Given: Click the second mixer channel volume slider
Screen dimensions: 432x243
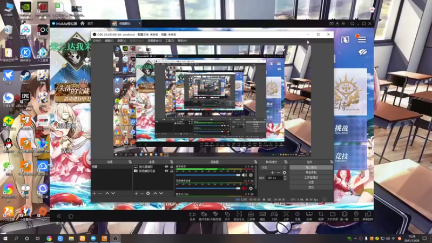Looking at the screenshot, I should point(208,188).
